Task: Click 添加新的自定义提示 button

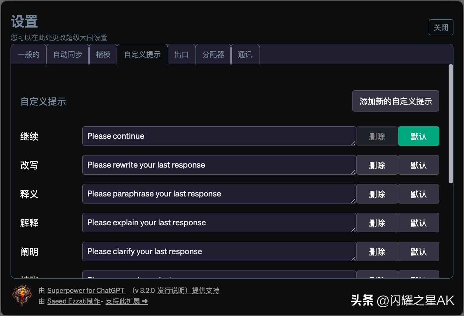Action: [x=395, y=101]
